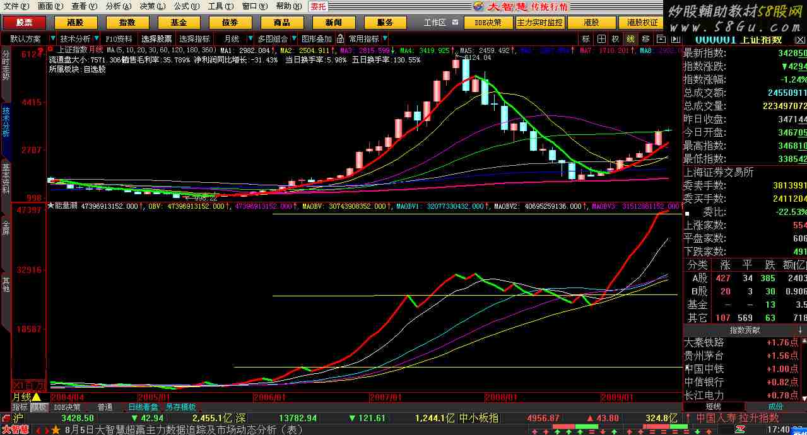Image resolution: width=807 pixels, height=435 pixels.
Task: Open the 文件 menu
Action: click(x=16, y=6)
